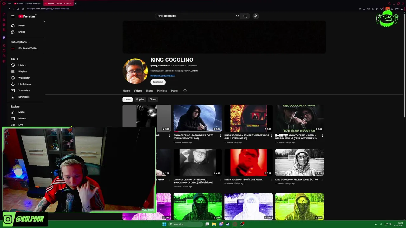Screen dimensions: 406x228
Task: Start voice search with the microphone
Action: [x=256, y=16]
